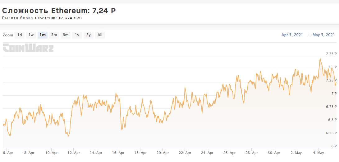Click the 6.5 P axis label
The image size is (339, 162).
(x=332, y=120)
